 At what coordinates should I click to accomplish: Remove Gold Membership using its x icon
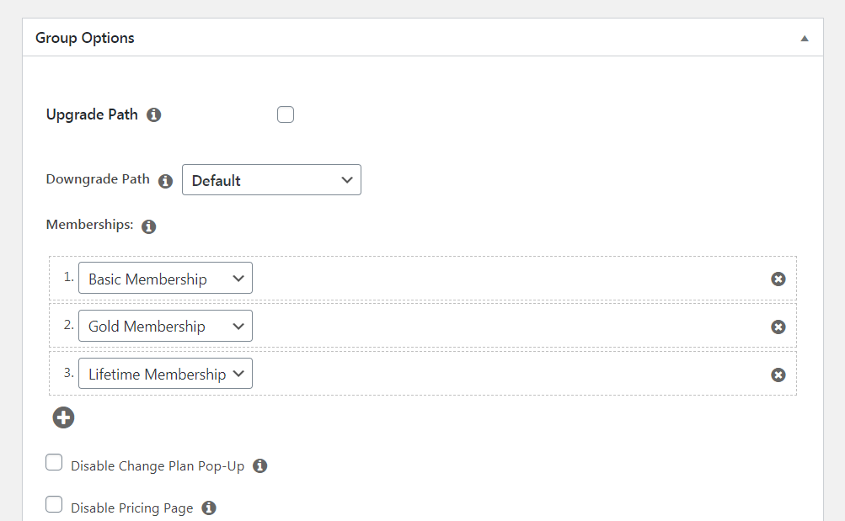pos(778,327)
